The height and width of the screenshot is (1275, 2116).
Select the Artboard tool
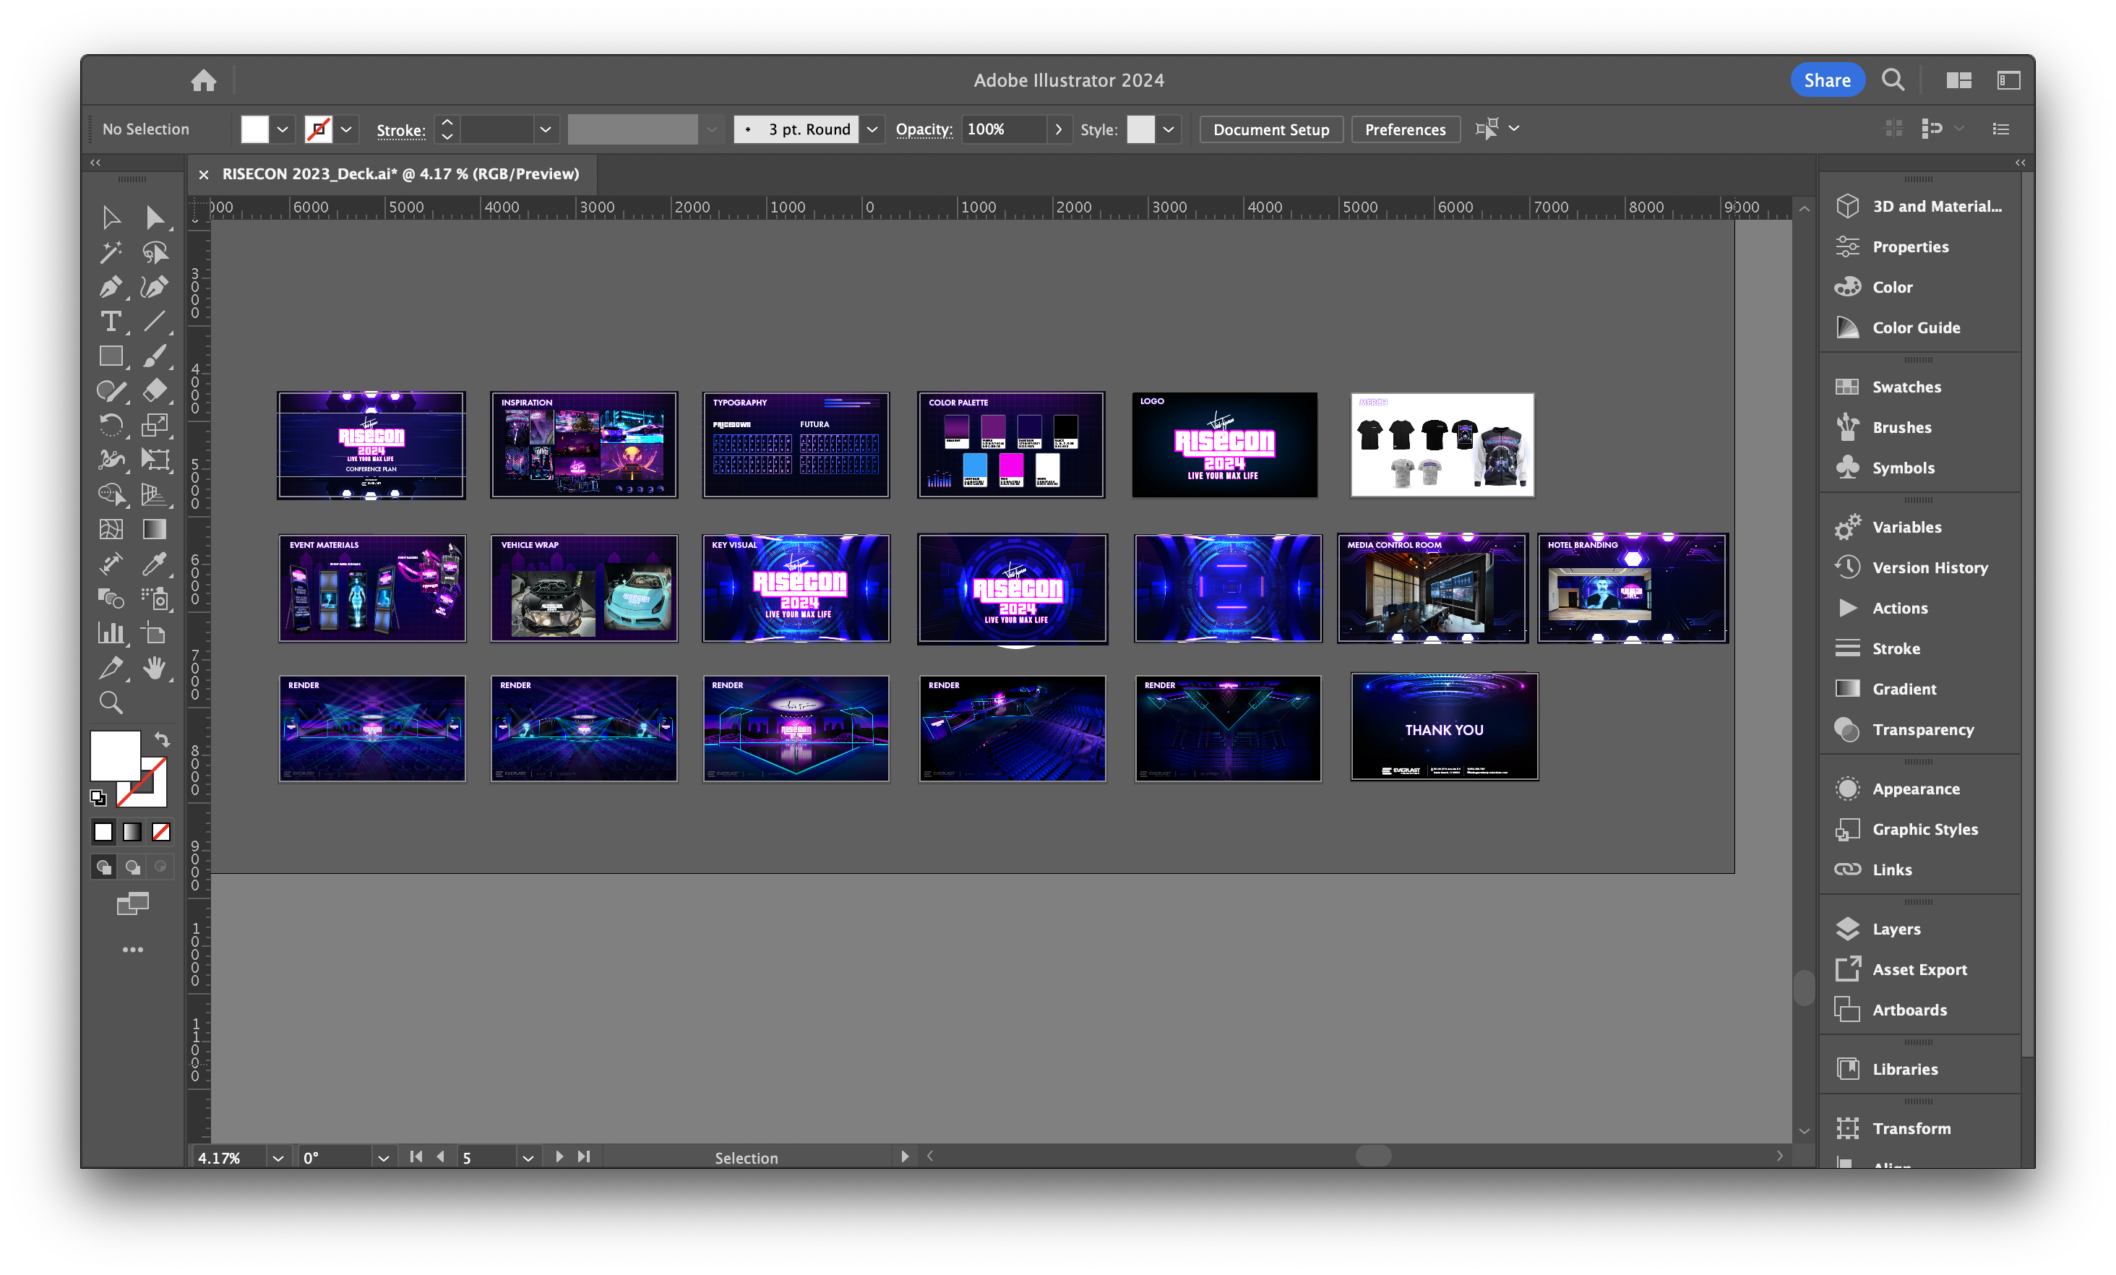coord(155,634)
